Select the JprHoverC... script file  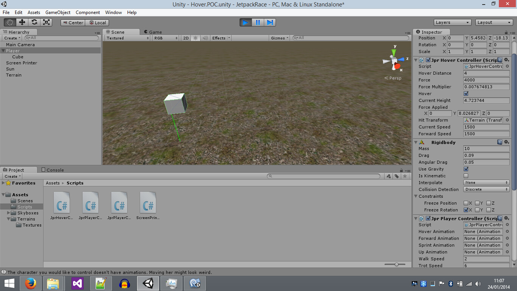(x=62, y=205)
